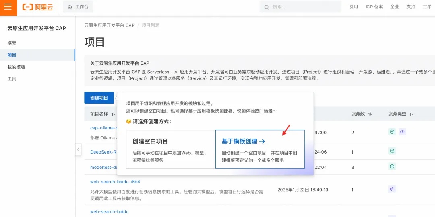Viewport: 435px width, 217px height.
Task: Sort by 项目名称 column arrow
Action: [113, 114]
